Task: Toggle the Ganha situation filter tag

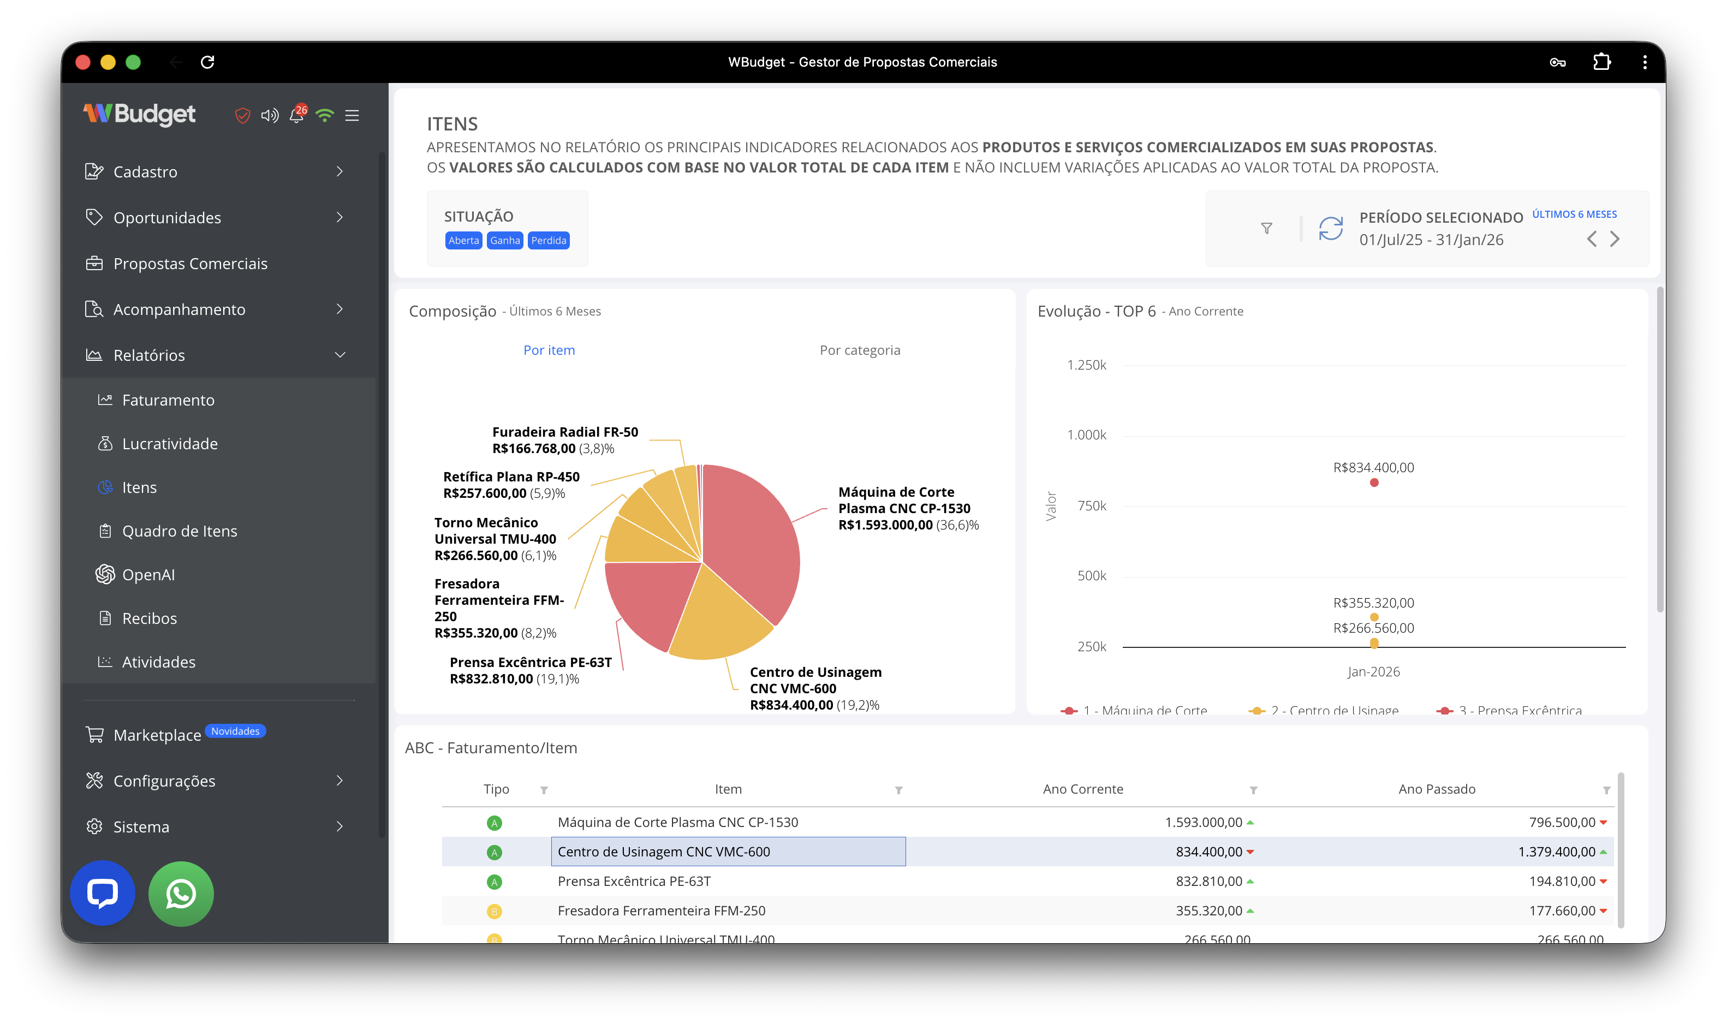Action: [x=505, y=241]
